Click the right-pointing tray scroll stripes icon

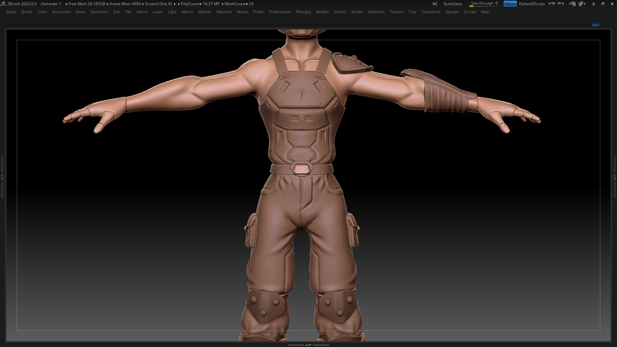pyautogui.click(x=560, y=4)
